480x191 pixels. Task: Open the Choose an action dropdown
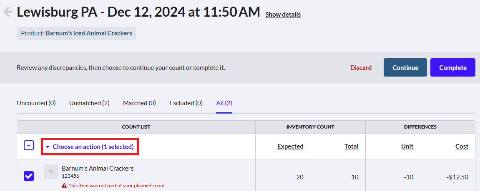click(x=90, y=147)
